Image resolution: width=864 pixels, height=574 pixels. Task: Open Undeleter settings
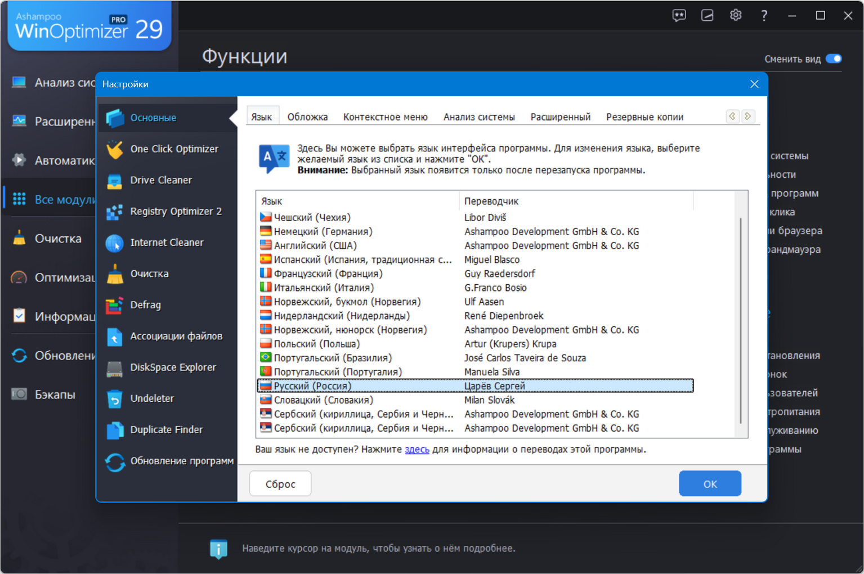click(x=167, y=398)
